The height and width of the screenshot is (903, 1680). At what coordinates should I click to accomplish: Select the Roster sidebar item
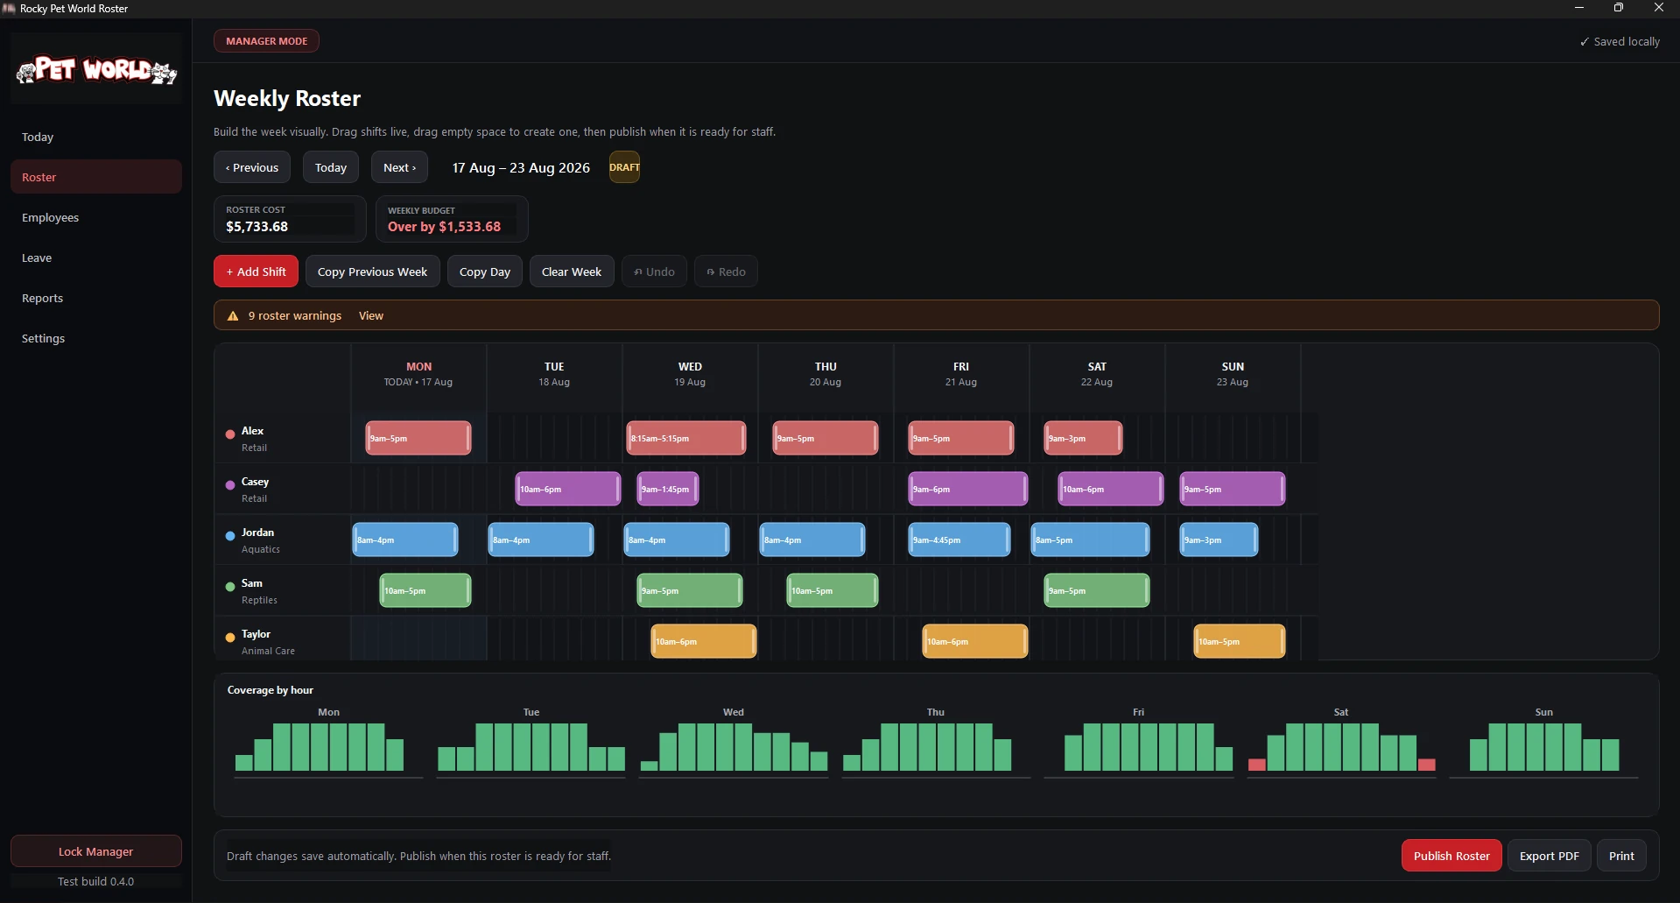click(x=96, y=177)
